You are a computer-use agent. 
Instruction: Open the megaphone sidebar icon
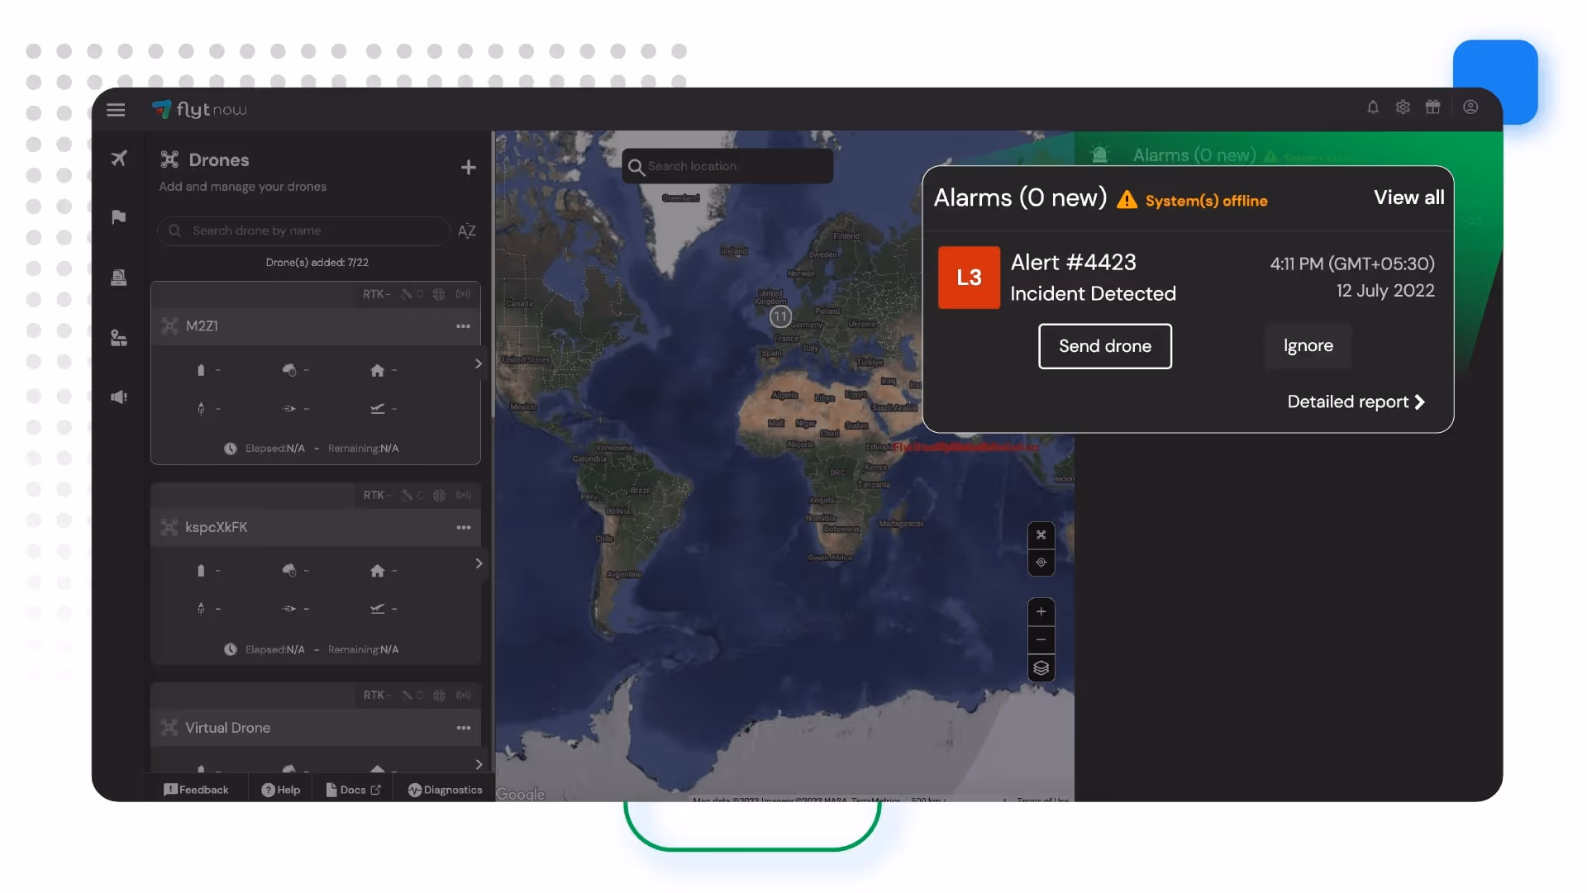pyautogui.click(x=119, y=397)
